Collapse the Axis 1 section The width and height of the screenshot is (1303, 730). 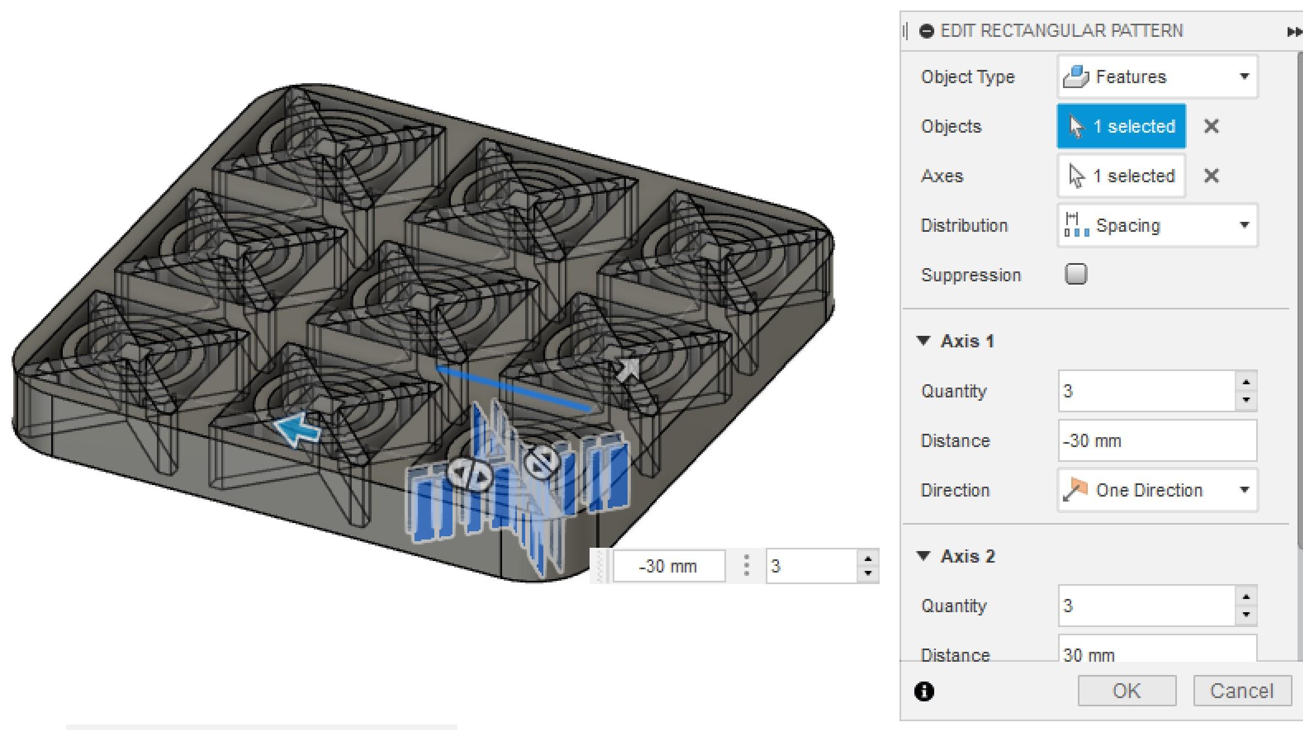coord(924,341)
